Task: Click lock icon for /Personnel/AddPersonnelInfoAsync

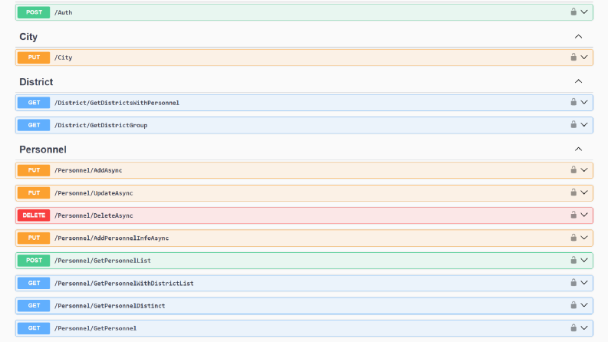Action: click(x=573, y=238)
